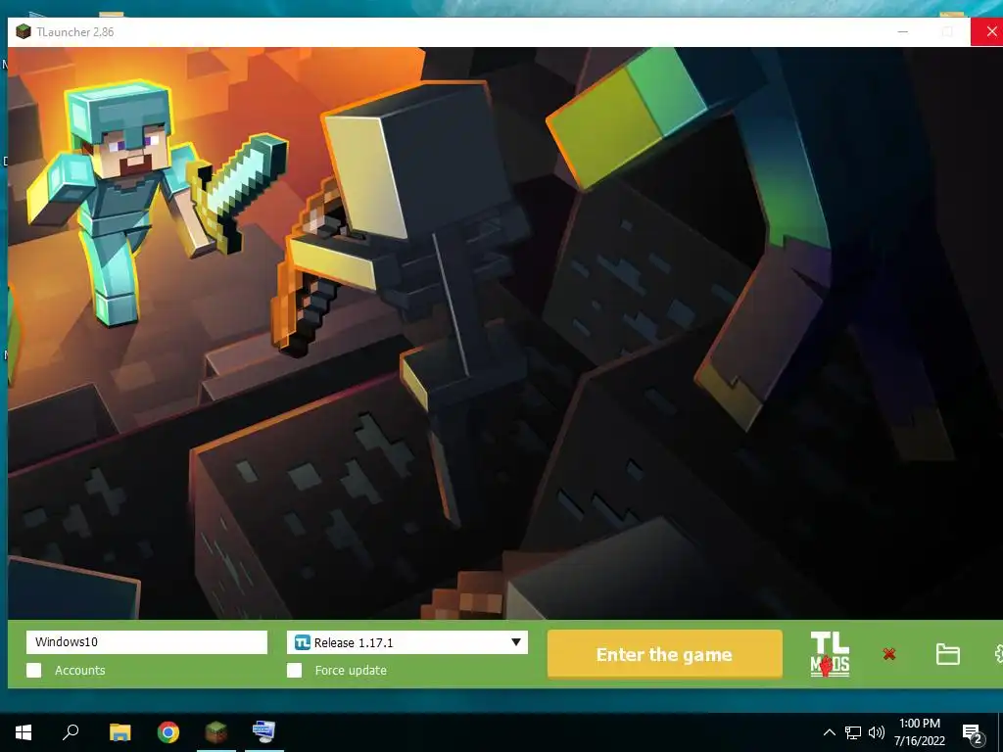The height and width of the screenshot is (752, 1003).
Task: Tick the Force update checkbox
Action: [294, 670]
